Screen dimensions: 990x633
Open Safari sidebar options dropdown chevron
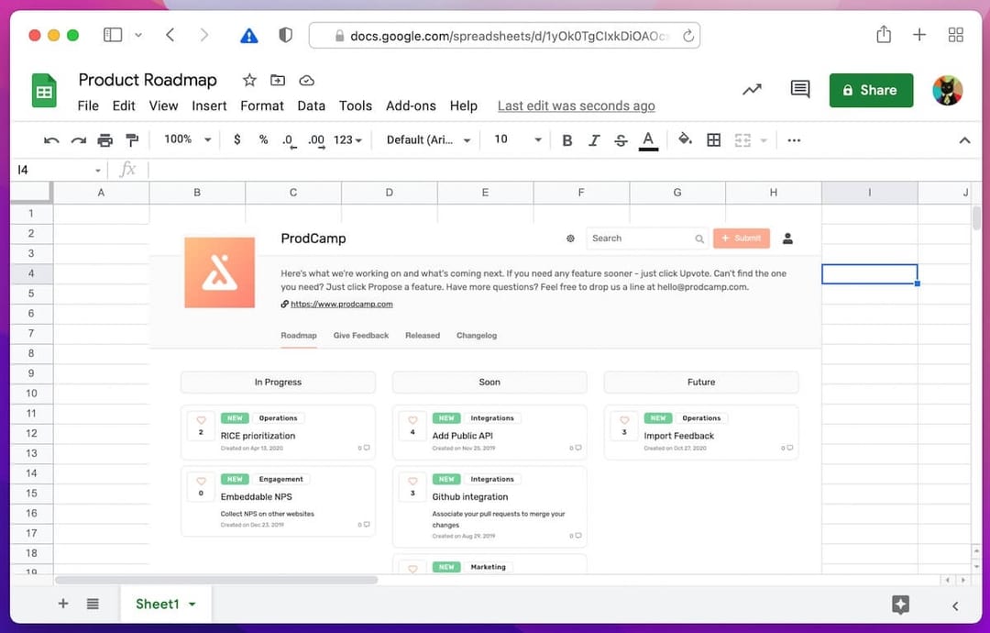138,36
